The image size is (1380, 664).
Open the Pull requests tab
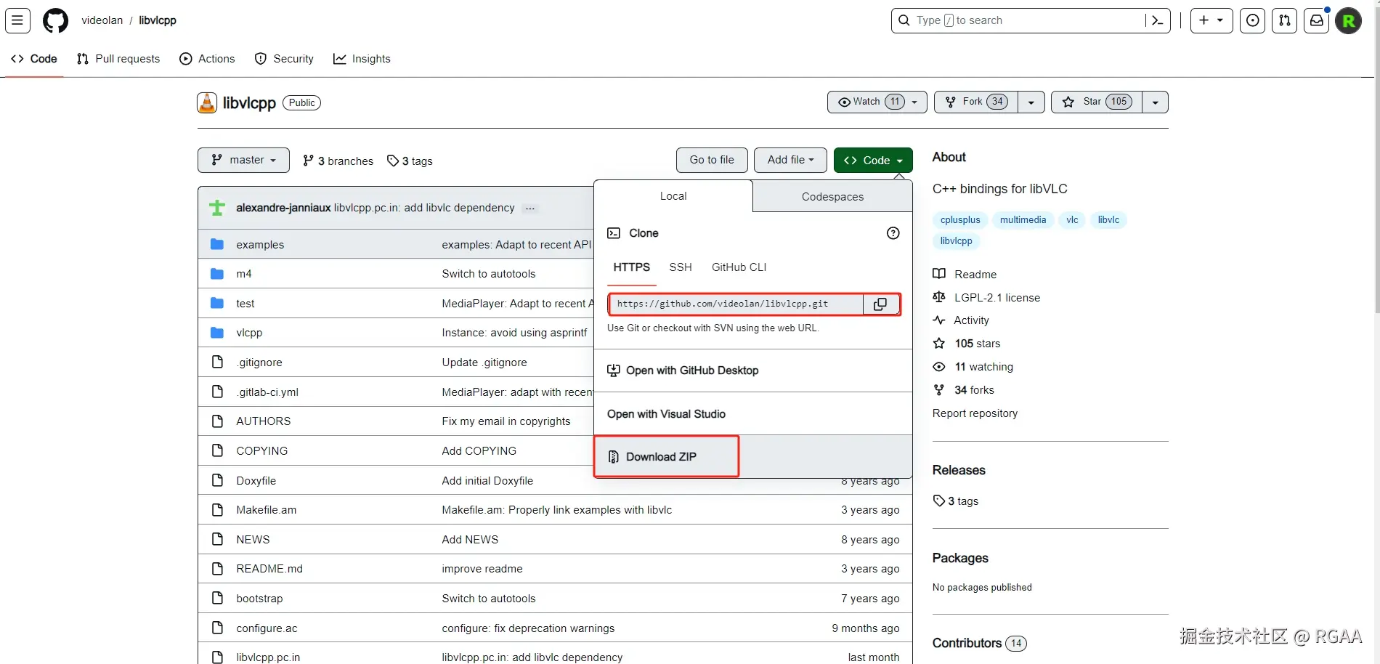click(x=118, y=59)
